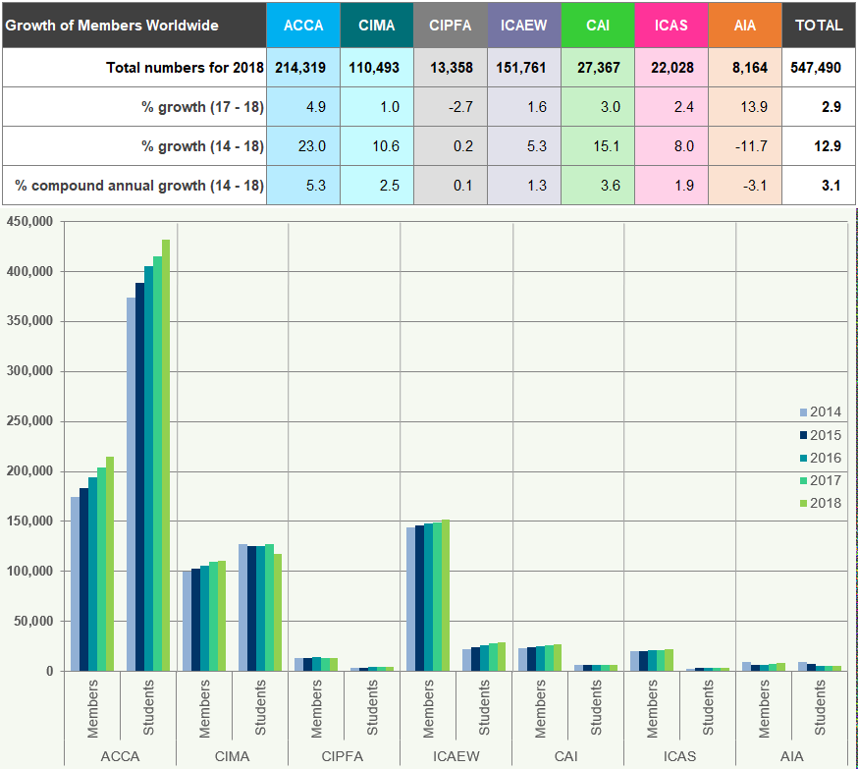Click the "% growth (17 - 18)" row label
The width and height of the screenshot is (858, 769).
(202, 107)
